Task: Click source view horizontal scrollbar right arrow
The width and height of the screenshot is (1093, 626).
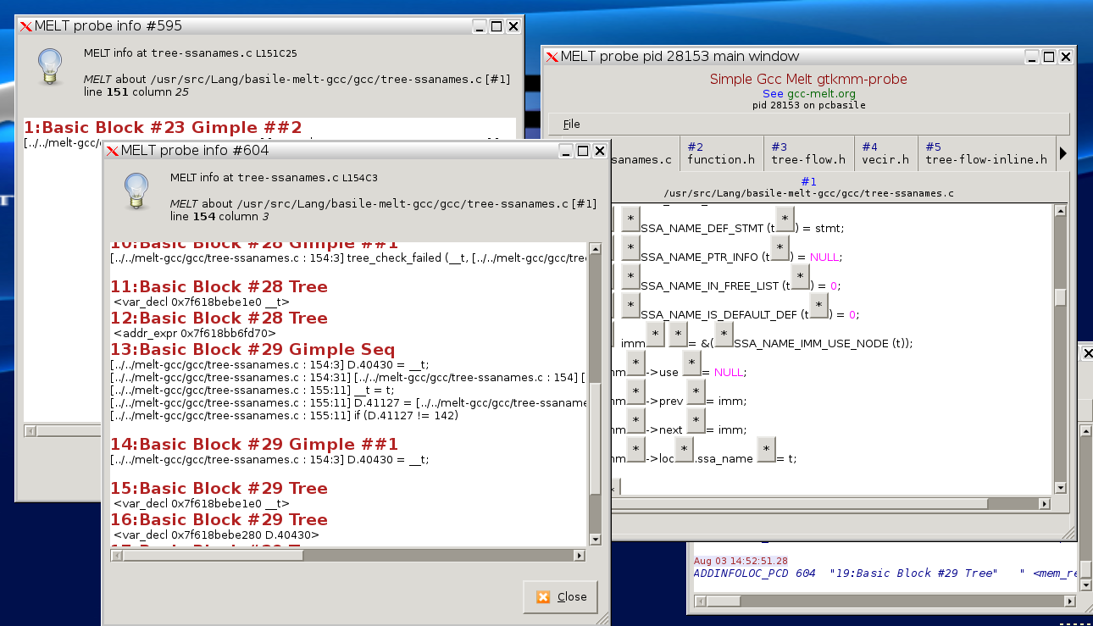Action: [x=1044, y=503]
